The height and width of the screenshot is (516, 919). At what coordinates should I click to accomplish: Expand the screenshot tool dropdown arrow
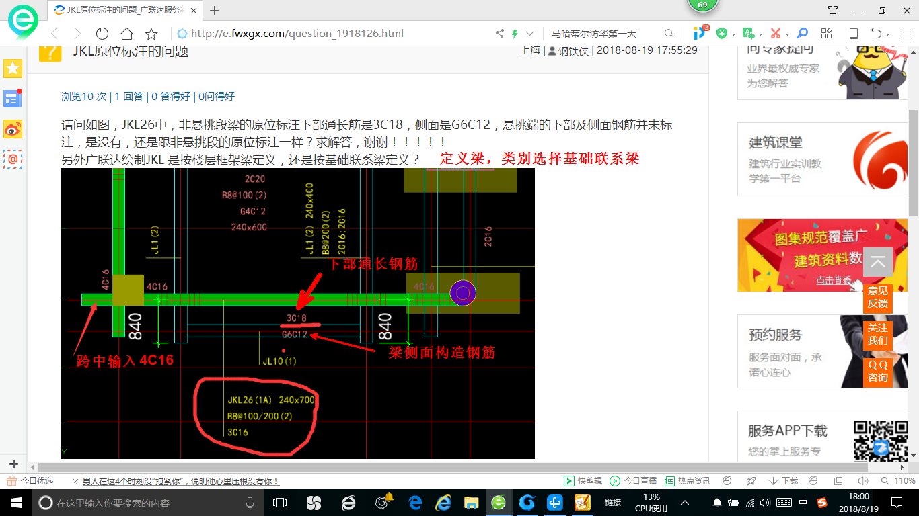click(x=786, y=34)
